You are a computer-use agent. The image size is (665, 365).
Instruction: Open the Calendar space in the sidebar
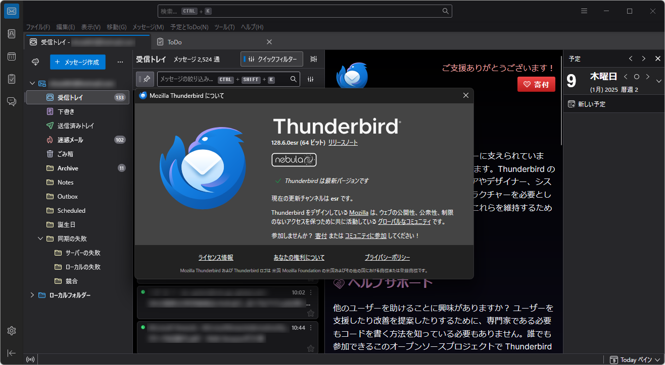coord(11,56)
